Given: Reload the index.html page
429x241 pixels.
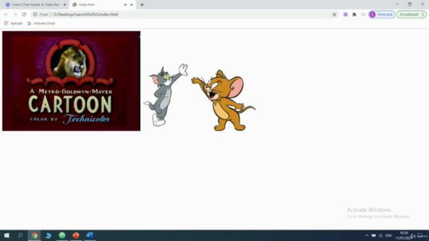Looking at the screenshot, I should (24, 15).
